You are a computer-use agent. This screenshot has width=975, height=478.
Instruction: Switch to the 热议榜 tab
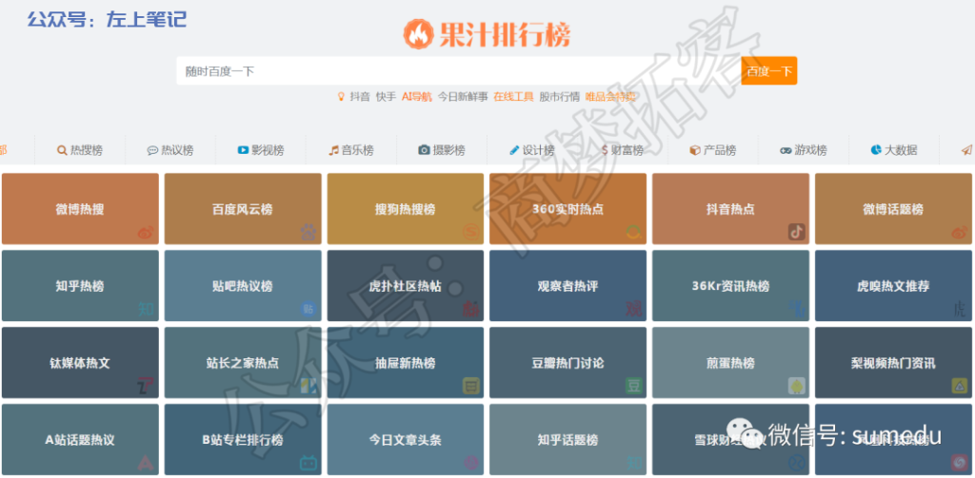(x=170, y=150)
